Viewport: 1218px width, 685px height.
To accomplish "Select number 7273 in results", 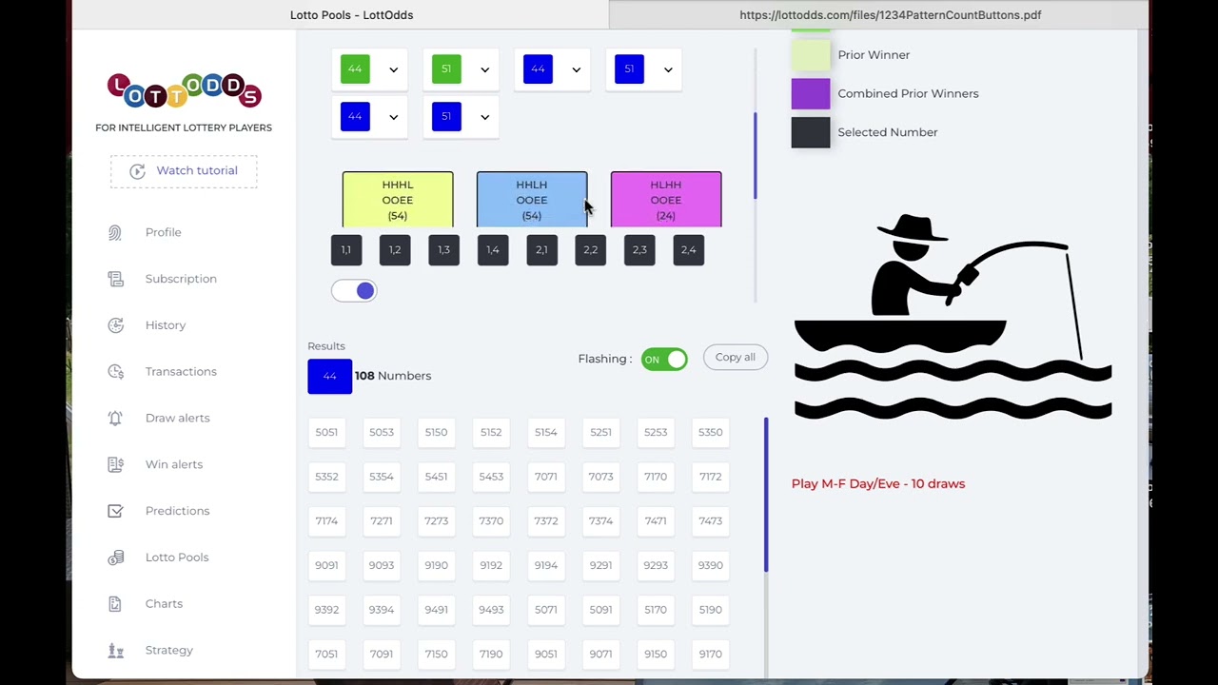I will click(x=436, y=521).
